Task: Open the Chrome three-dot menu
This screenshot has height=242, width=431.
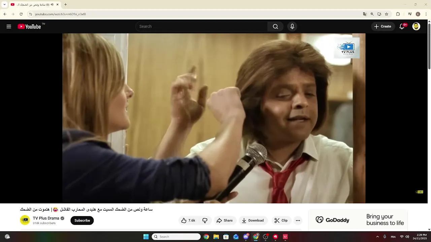Action: click(x=426, y=14)
